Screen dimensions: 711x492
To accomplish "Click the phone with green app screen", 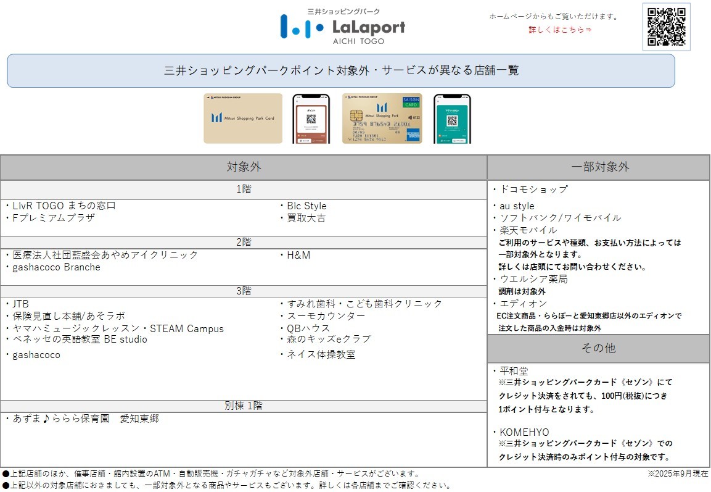I will (451, 119).
